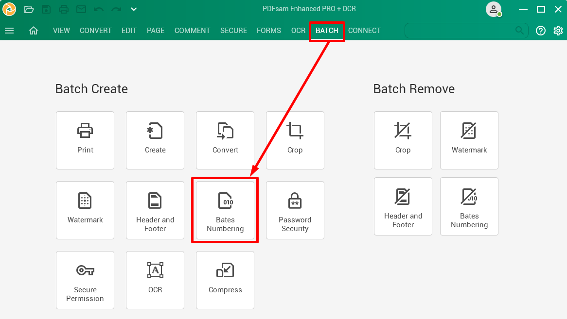This screenshot has height=319, width=567.
Task: Launch the batch OCR tool
Action: [155, 280]
